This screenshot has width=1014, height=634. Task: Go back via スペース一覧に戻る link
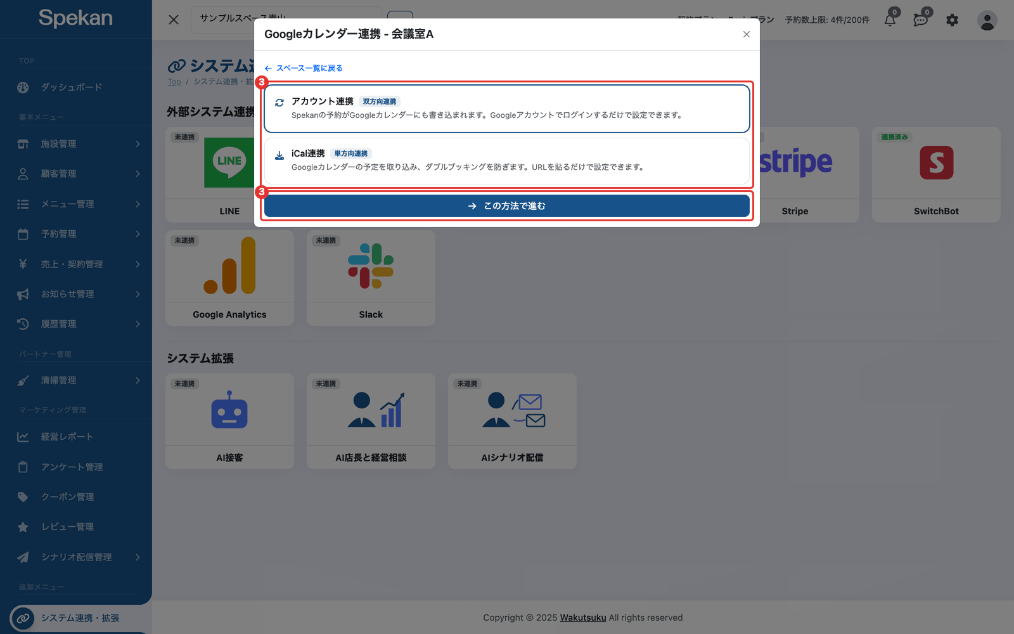[x=304, y=68]
